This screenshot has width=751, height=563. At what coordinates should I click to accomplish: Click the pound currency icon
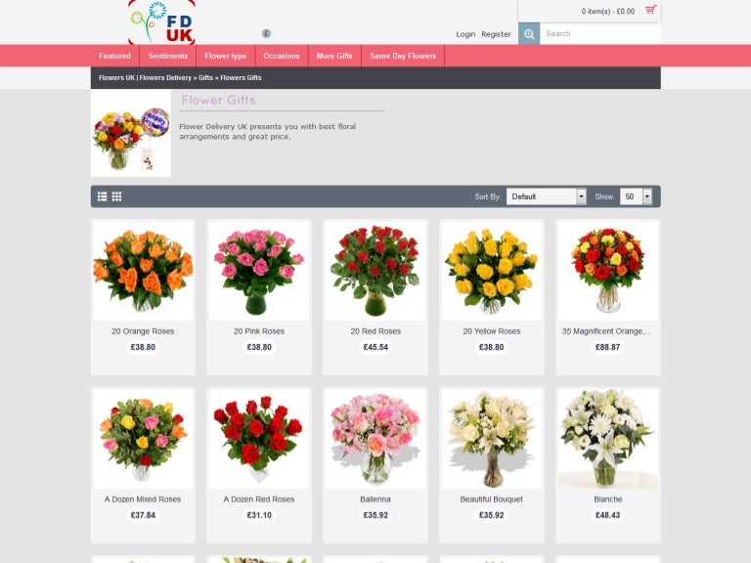pyautogui.click(x=266, y=33)
